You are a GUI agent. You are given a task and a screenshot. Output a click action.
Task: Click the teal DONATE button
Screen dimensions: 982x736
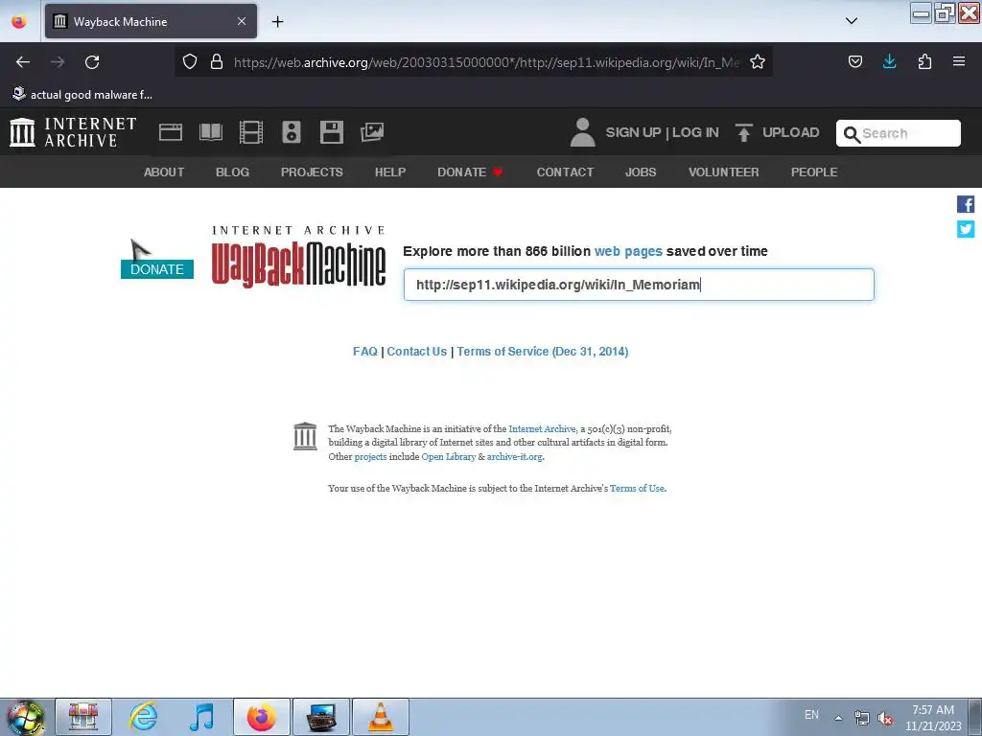[157, 269]
